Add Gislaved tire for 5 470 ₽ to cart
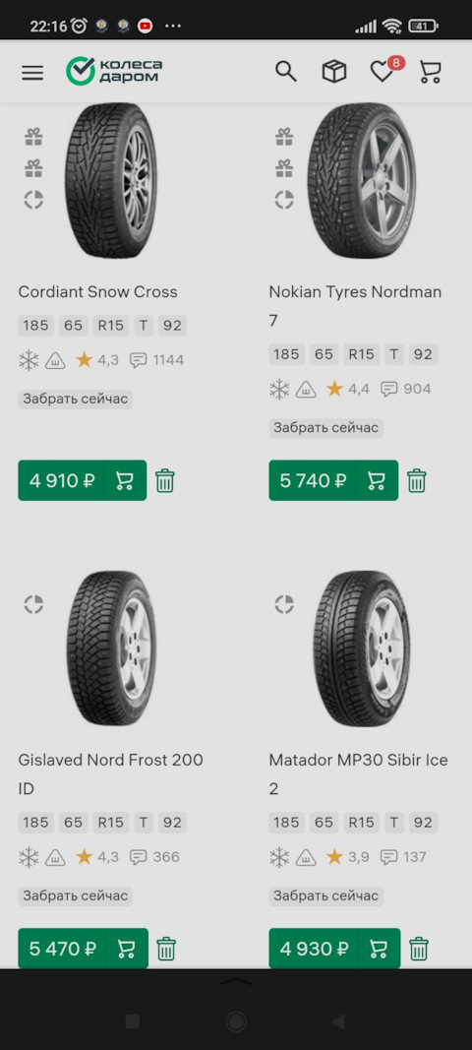 [83, 949]
